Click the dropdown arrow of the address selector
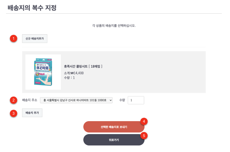Viewport: 230px width, 152px height. pyautogui.click(x=110, y=100)
